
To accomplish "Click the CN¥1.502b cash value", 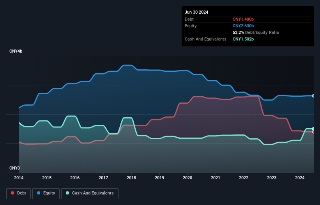I will click(243, 39).
